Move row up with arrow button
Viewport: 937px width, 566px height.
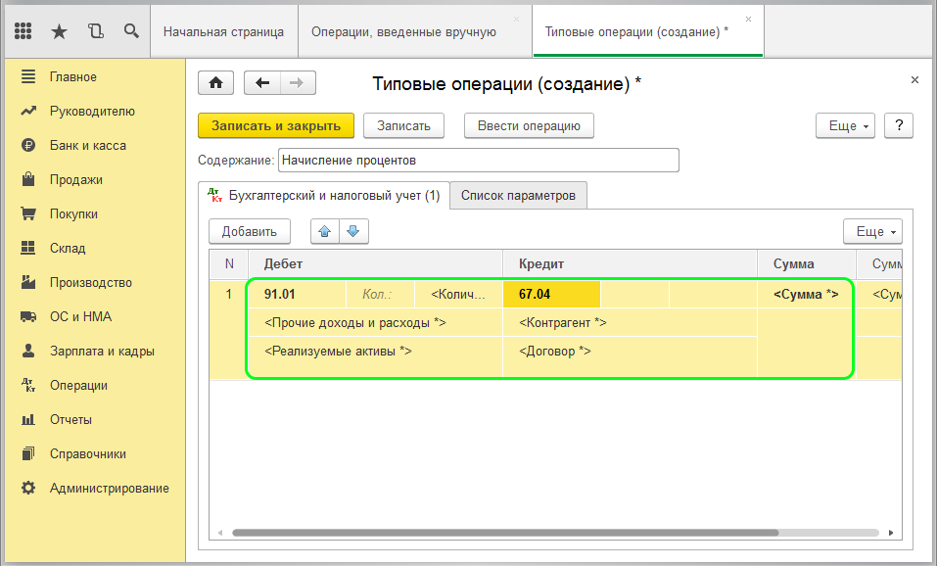tap(324, 232)
